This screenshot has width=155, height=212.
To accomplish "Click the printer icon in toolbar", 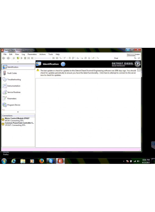I will tap(77, 58).
